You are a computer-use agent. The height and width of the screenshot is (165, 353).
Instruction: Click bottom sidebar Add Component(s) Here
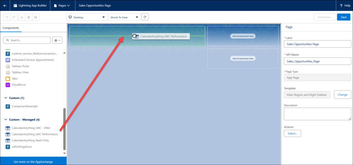(243, 58)
